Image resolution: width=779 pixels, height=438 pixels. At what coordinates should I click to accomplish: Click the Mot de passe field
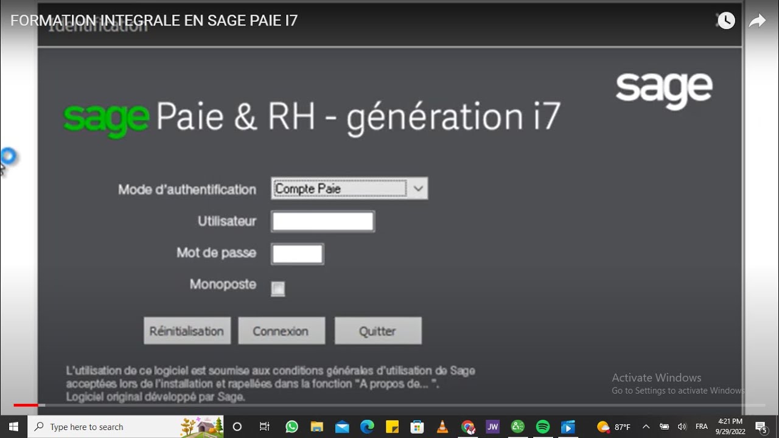[x=297, y=254]
